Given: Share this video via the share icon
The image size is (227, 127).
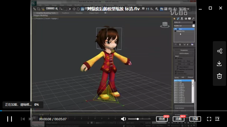Looking at the screenshot, I should coord(219,51).
